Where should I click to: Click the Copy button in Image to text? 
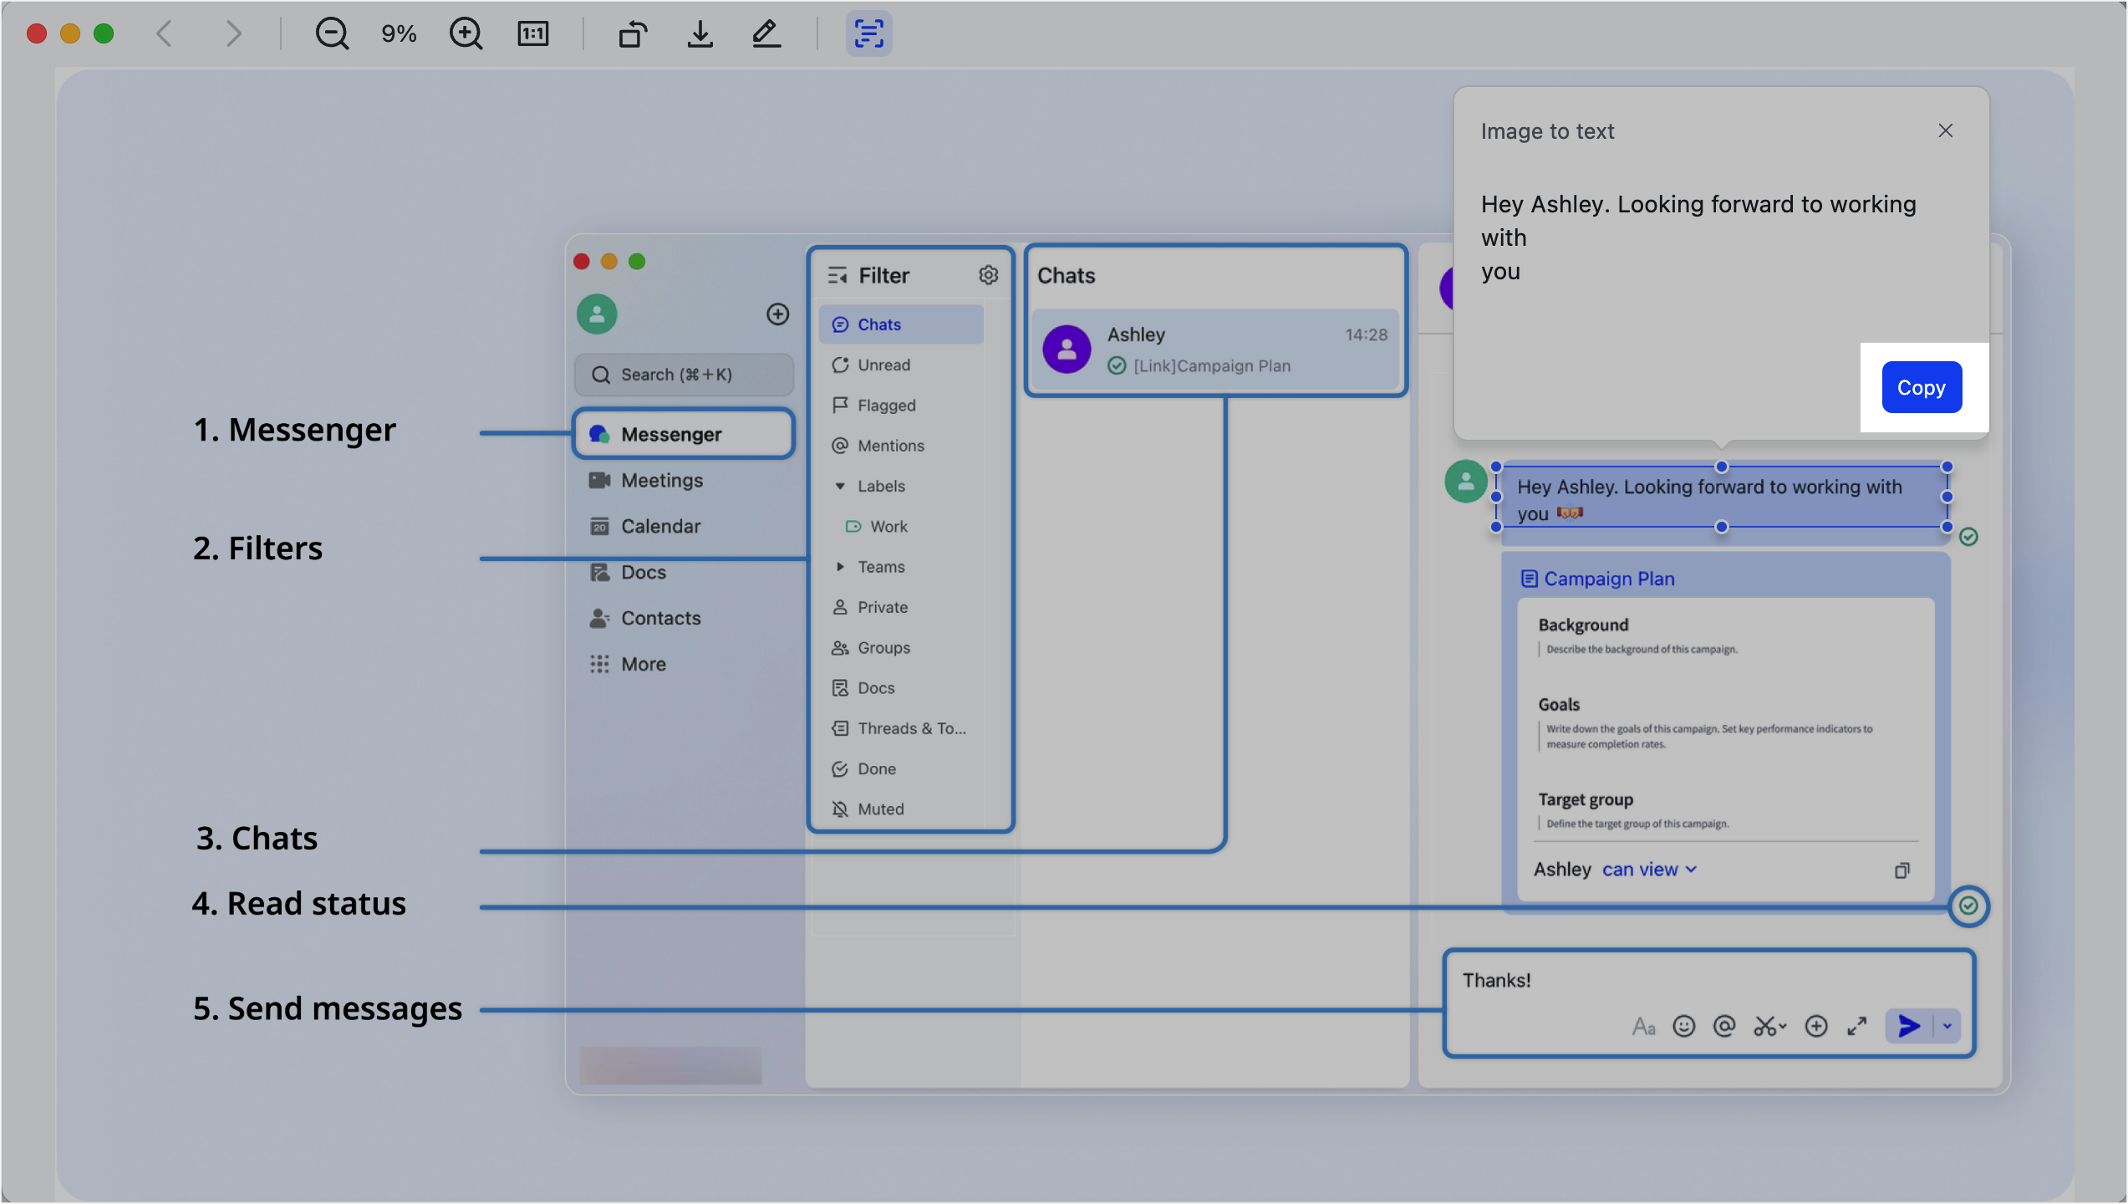[x=1922, y=387]
